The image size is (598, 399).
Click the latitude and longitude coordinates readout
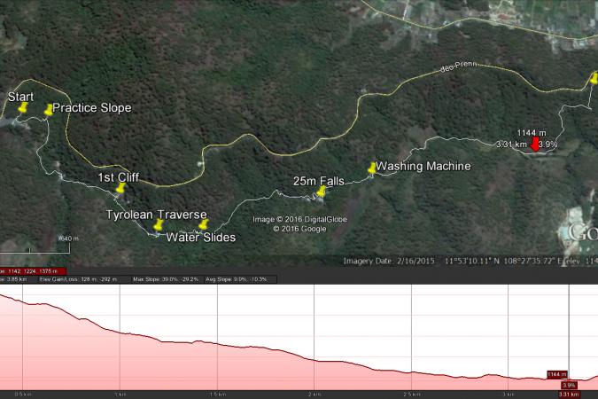[x=501, y=261]
